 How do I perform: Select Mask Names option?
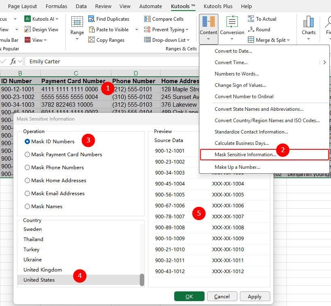pos(27,207)
